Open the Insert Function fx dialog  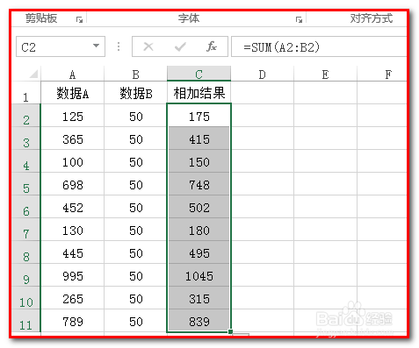212,46
